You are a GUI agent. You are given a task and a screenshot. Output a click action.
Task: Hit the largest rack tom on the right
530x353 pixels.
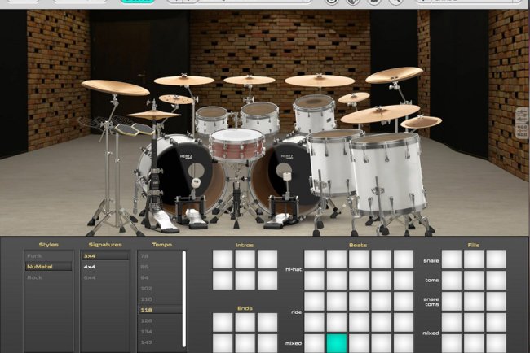point(315,113)
